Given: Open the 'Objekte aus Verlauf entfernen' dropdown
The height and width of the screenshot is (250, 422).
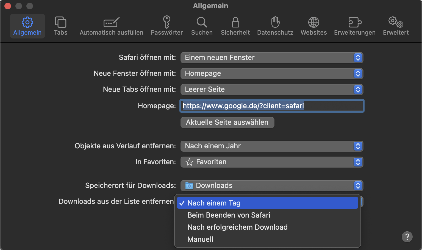Looking at the screenshot, I should 271,146.
